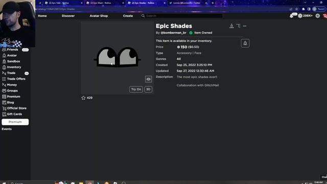Viewport: 327px width, 184px height.
Task: Toggle the eye preview icon on thumbnail
Action: [x=148, y=79]
